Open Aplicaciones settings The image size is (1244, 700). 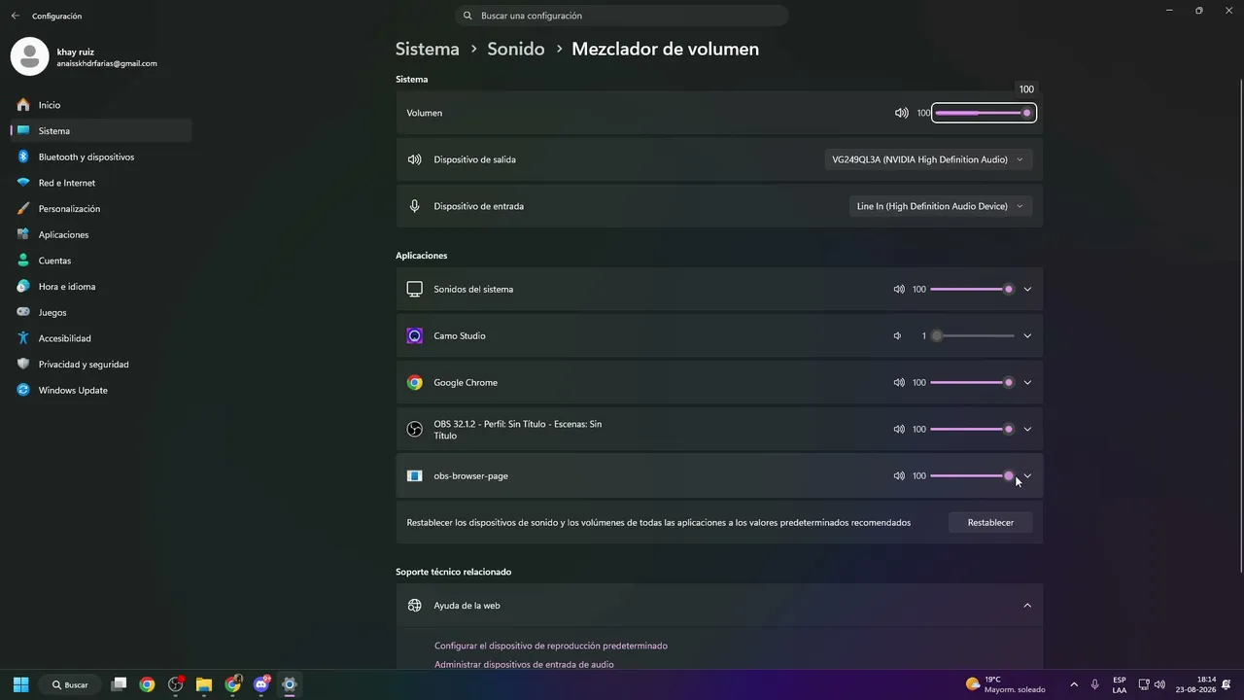[x=101, y=234]
